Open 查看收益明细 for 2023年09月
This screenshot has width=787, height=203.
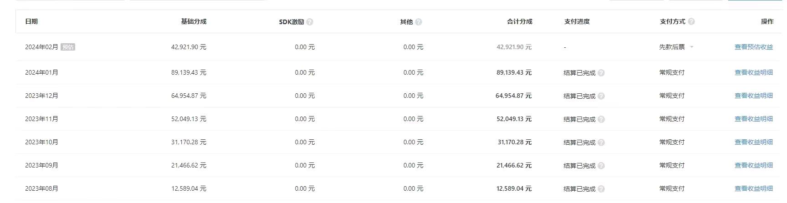754,165
